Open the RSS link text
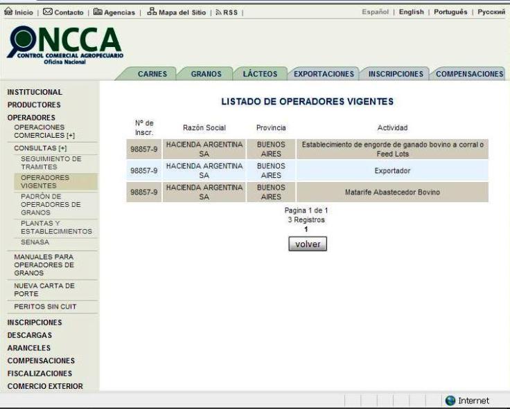Screen dimensions: 510x409 [230, 12]
